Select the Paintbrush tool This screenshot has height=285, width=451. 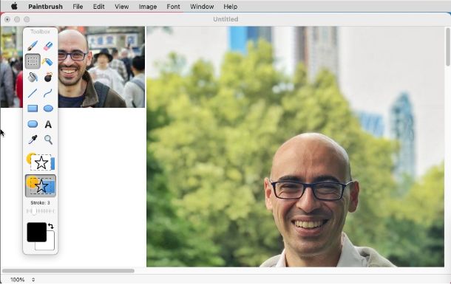point(33,46)
